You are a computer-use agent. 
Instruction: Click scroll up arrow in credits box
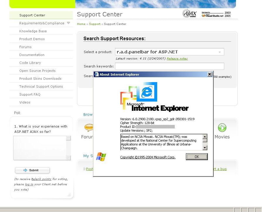pos(205,137)
